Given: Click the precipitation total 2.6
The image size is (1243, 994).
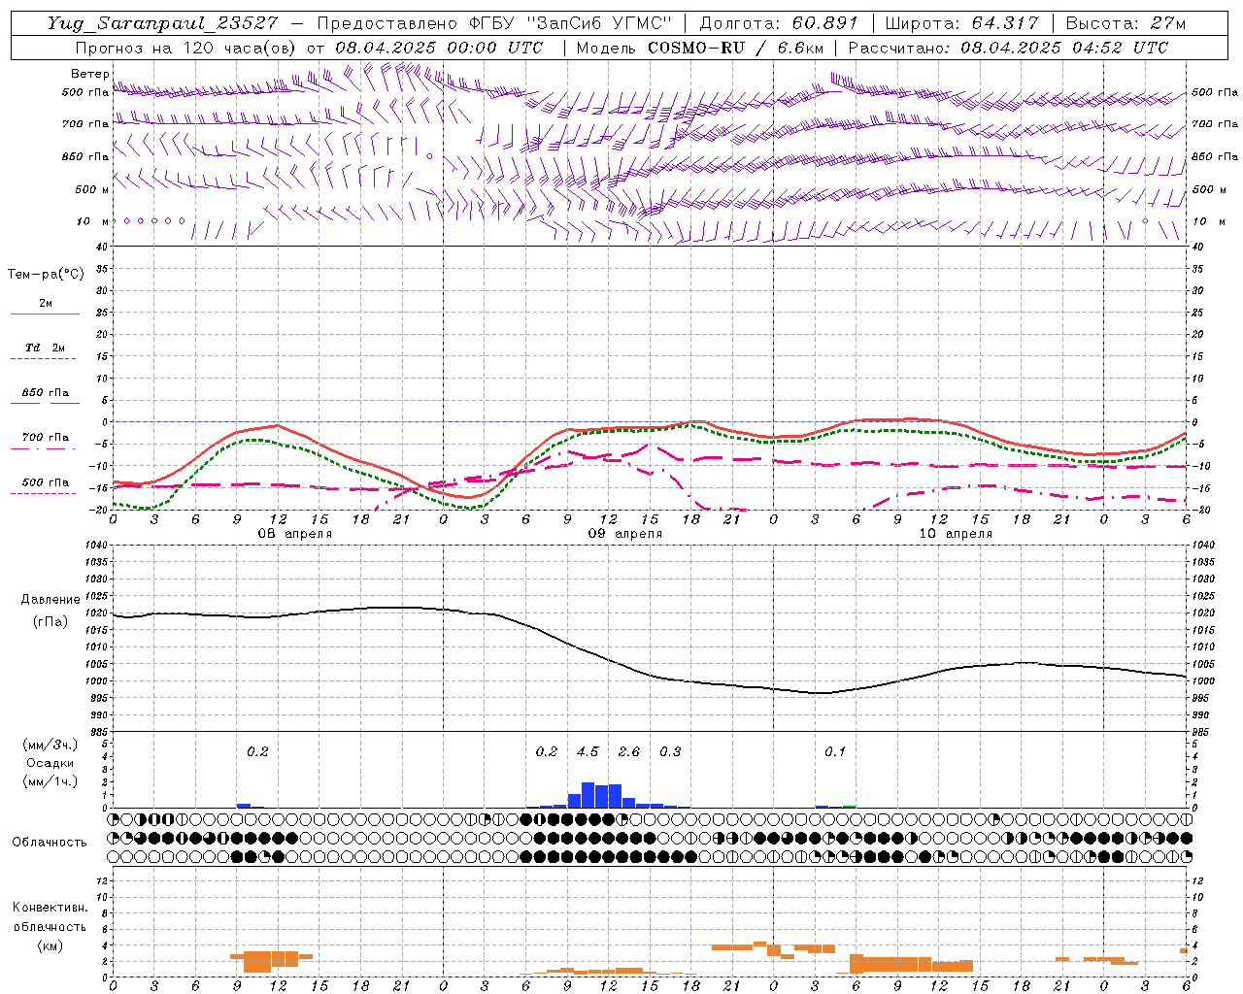Looking at the screenshot, I should (x=629, y=752).
